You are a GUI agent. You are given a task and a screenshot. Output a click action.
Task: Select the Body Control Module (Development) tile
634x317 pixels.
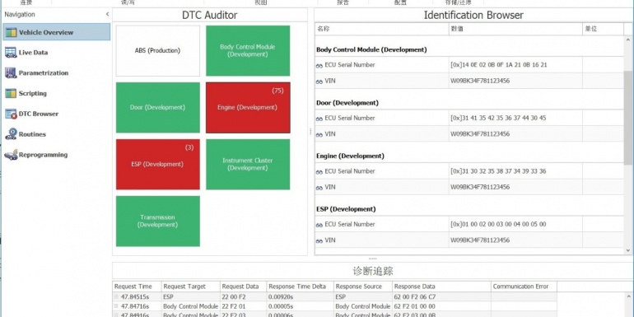pyautogui.click(x=248, y=51)
